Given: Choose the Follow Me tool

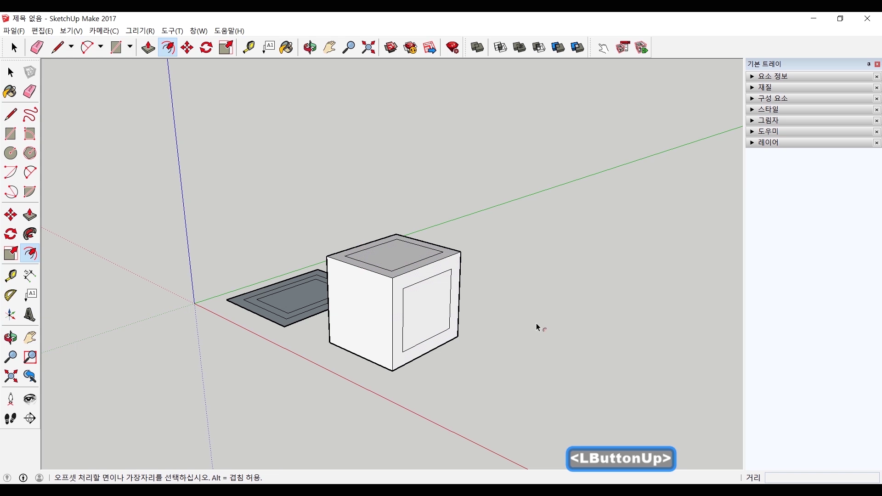Looking at the screenshot, I should pyautogui.click(x=30, y=234).
